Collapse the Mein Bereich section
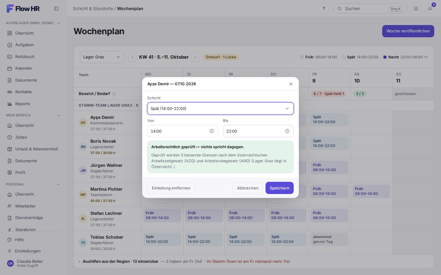 point(58,115)
